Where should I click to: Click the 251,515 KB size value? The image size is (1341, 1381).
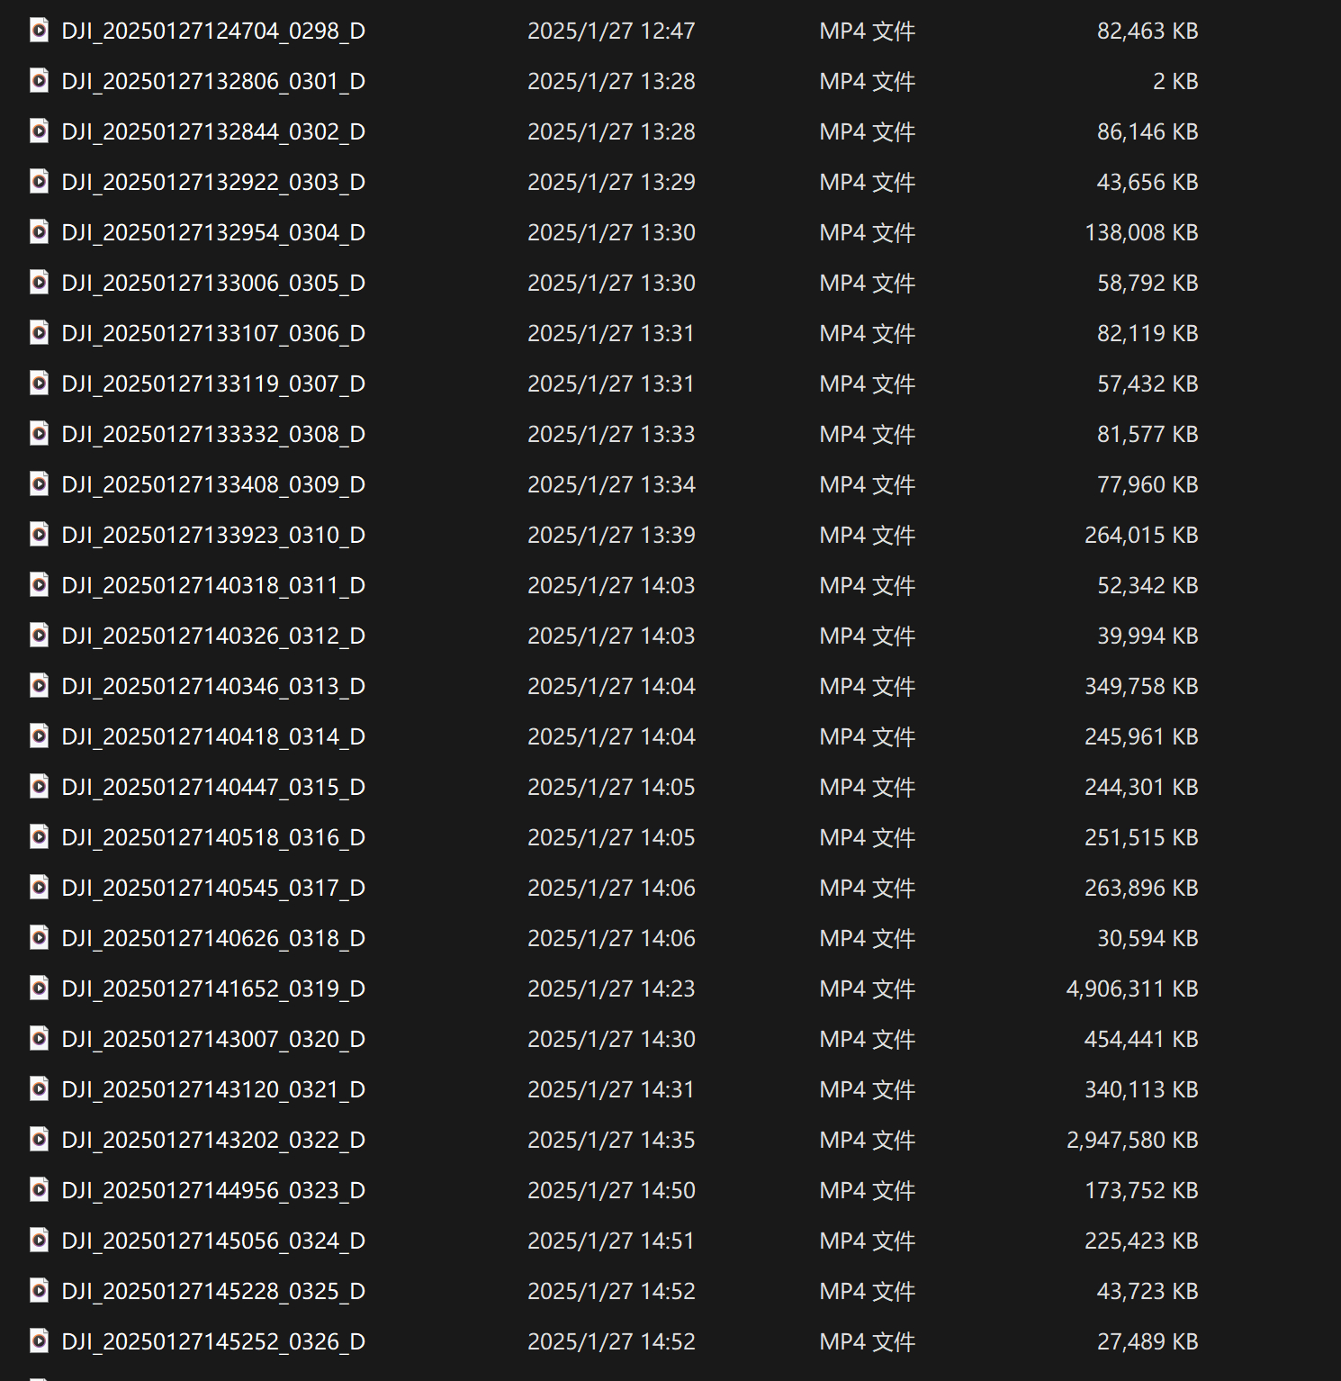[x=1141, y=838]
